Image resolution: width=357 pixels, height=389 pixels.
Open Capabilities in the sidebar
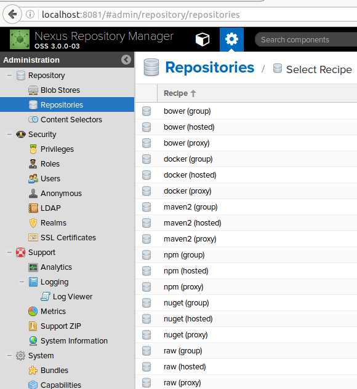tap(61, 385)
